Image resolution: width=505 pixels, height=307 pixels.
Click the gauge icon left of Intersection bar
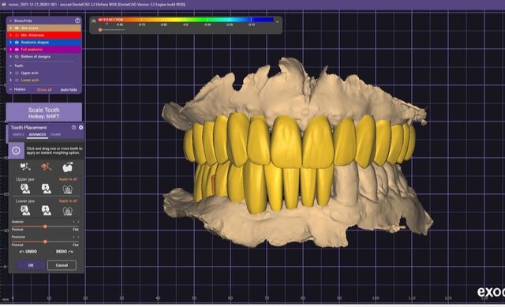tap(93, 21)
